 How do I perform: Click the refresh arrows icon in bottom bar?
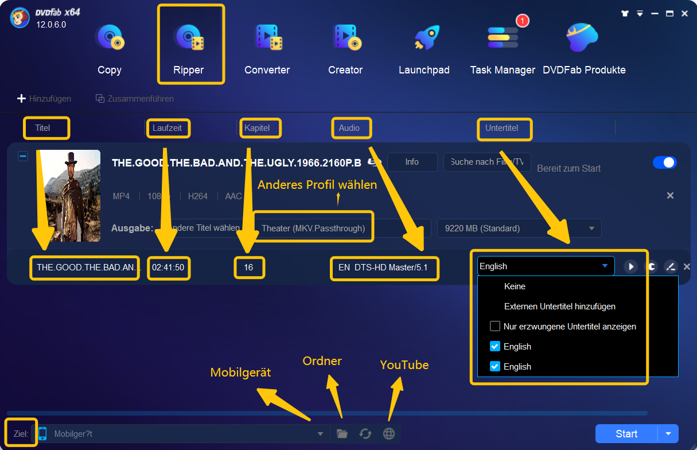pyautogui.click(x=365, y=434)
